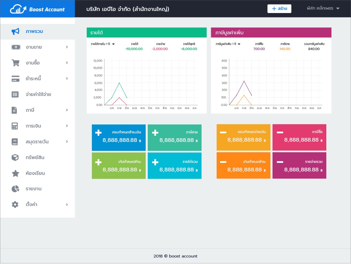Click the purple รายจ่ายรวม summary card
This screenshot has height=264, width=351.
299,166
